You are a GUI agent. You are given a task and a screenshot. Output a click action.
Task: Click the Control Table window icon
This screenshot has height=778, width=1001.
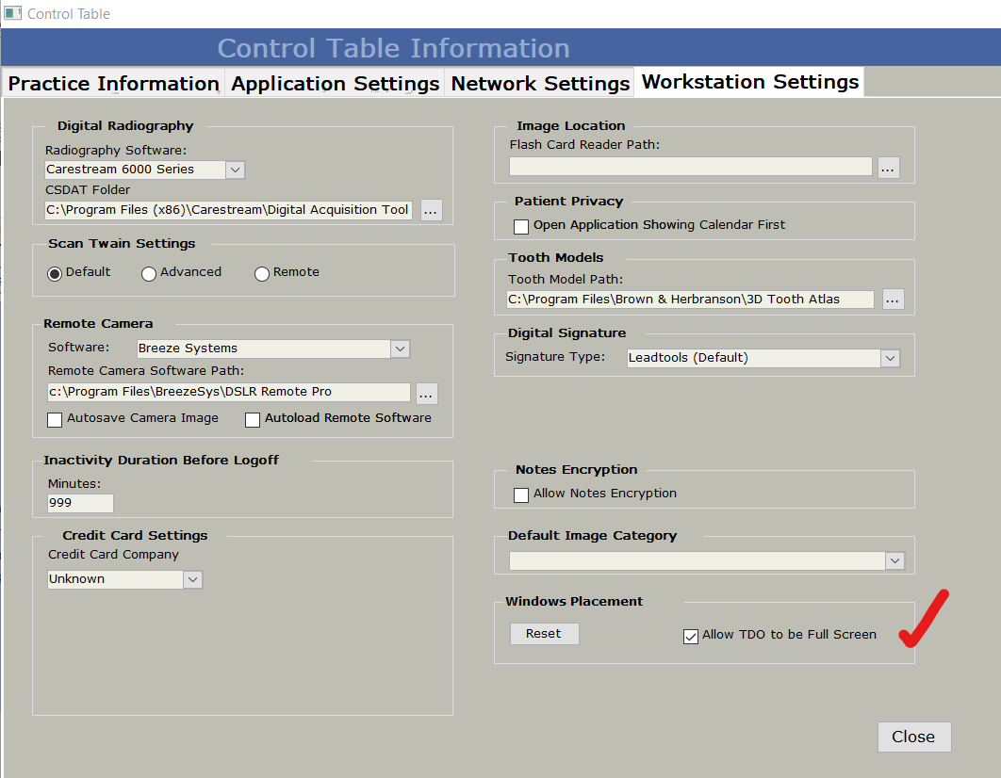(x=13, y=13)
